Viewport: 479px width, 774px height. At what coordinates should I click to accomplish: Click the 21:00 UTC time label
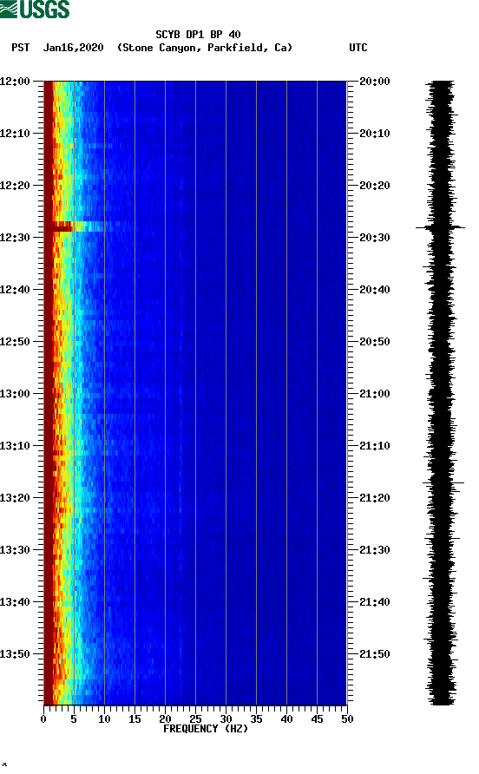[x=375, y=393]
